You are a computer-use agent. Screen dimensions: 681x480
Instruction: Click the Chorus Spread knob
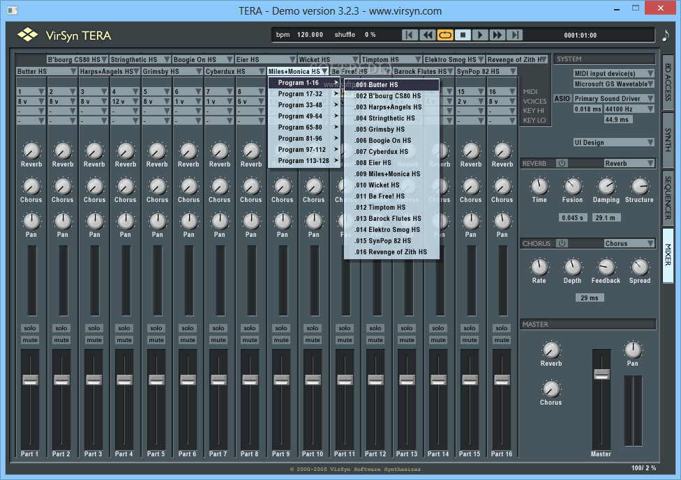tap(639, 267)
